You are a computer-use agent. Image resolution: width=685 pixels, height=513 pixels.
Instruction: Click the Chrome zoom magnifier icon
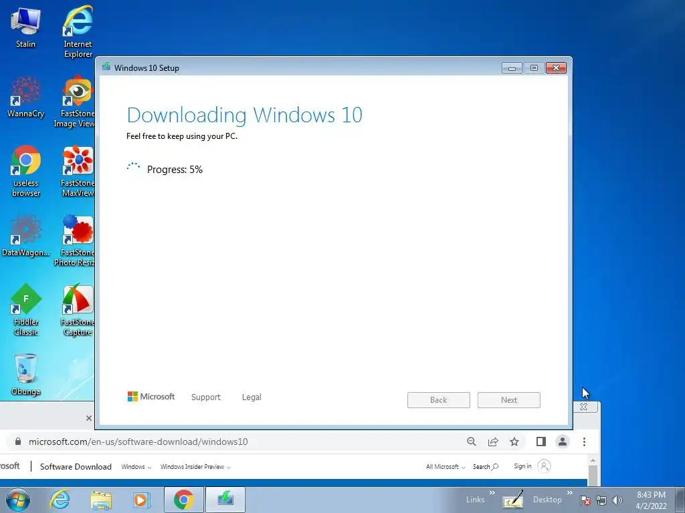point(472,442)
